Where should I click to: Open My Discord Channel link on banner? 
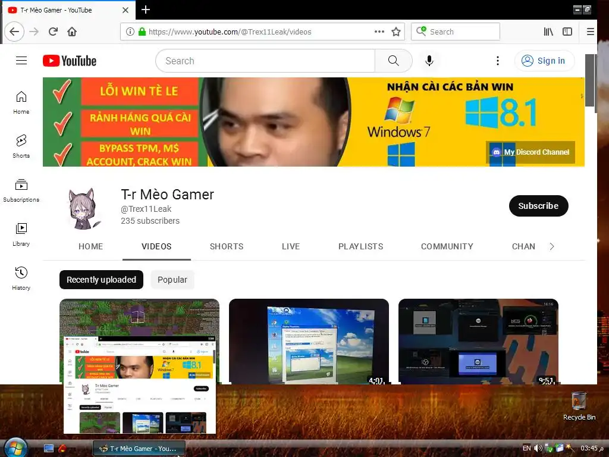click(530, 152)
